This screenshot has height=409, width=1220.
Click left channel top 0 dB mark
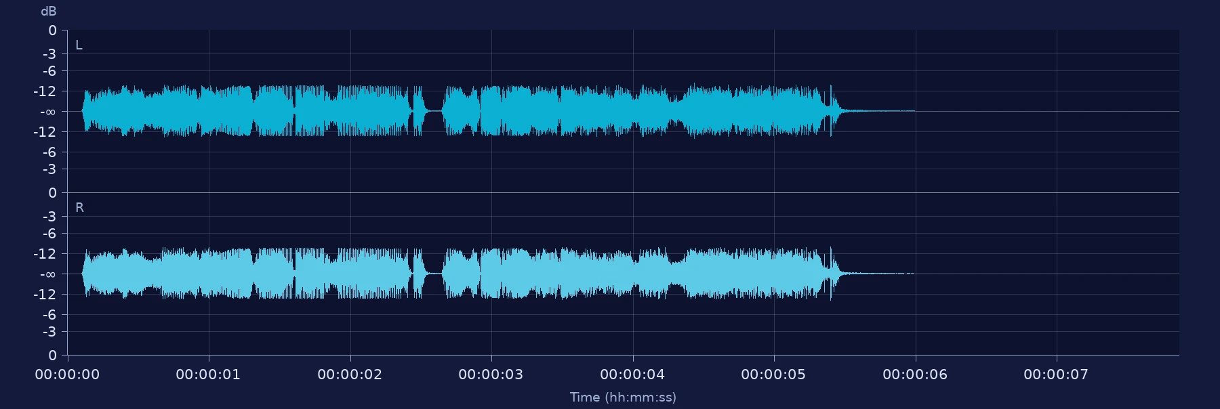52,30
